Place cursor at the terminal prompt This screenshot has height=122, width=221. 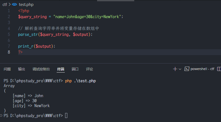[66, 115]
